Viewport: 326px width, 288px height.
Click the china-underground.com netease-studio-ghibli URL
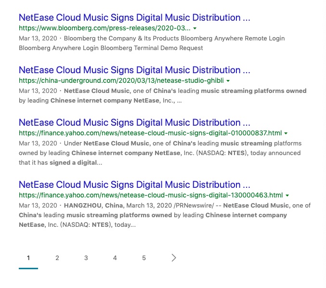tap(121, 80)
